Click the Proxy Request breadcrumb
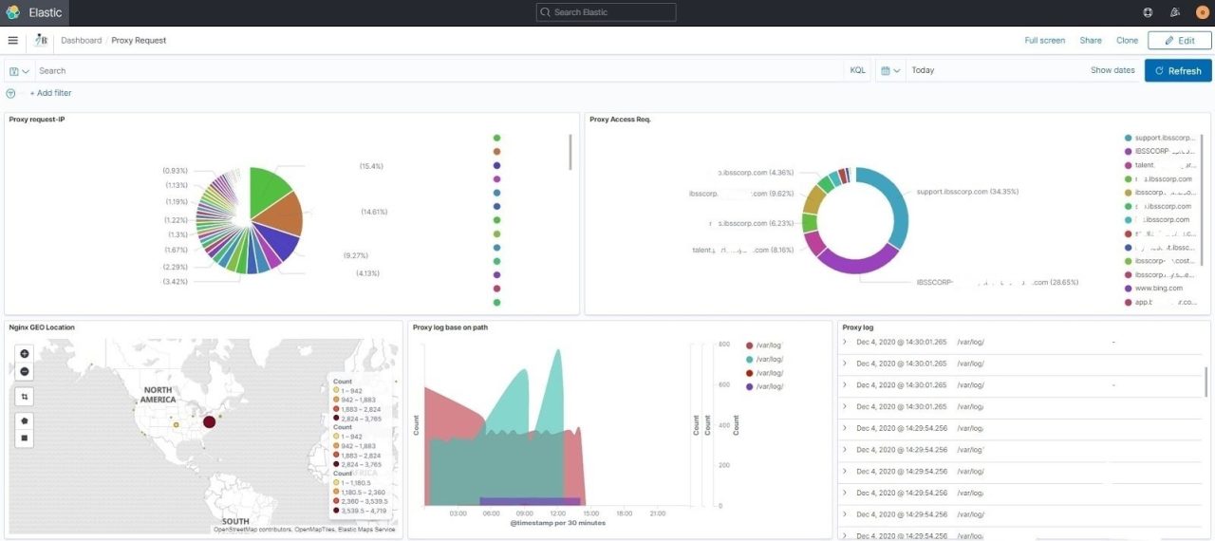 click(x=139, y=40)
